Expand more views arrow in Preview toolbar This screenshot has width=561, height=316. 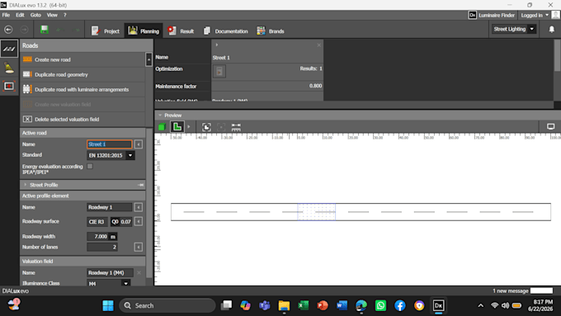(x=189, y=127)
